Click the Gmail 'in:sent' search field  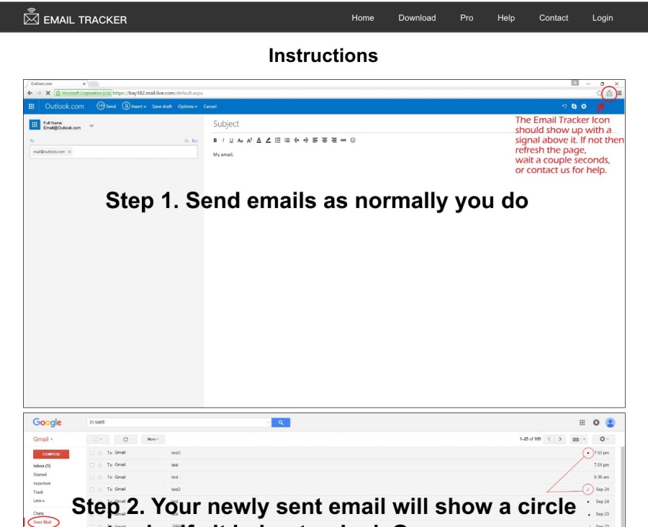click(x=179, y=423)
